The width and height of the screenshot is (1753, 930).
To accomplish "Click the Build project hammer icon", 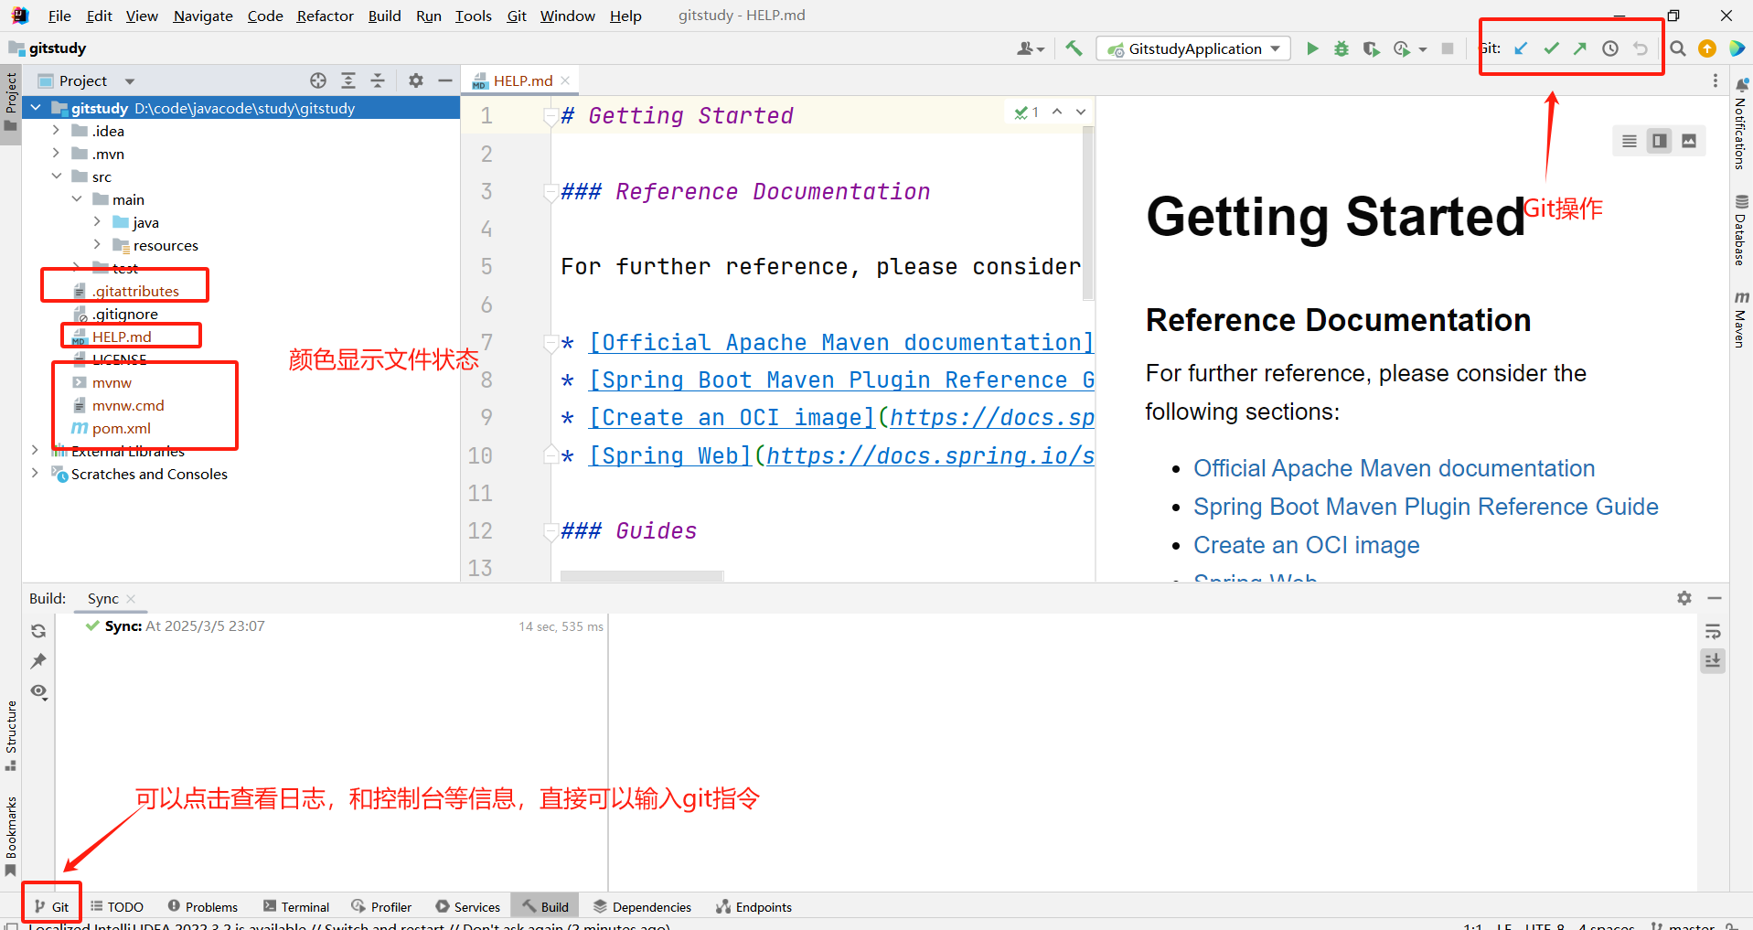I will [x=1074, y=48].
